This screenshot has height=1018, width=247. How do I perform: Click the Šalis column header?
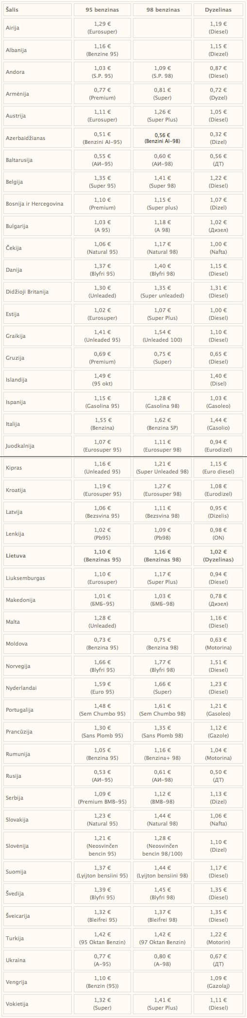[x=36, y=10]
